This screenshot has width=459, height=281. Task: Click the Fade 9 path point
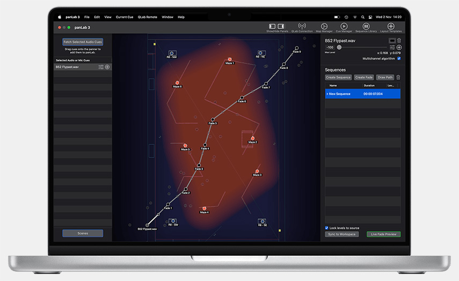click(x=297, y=48)
